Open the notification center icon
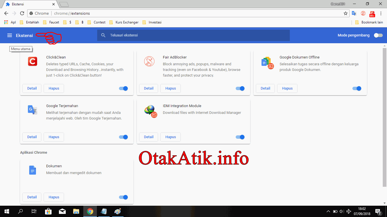The image size is (387, 217). point(378,211)
